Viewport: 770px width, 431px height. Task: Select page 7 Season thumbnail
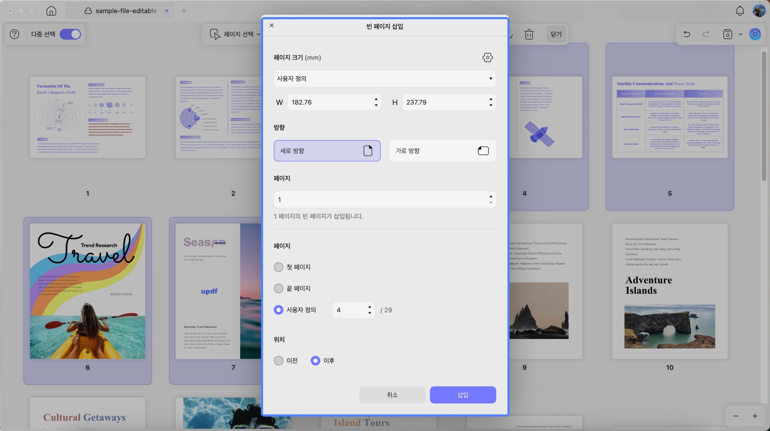[x=218, y=291]
